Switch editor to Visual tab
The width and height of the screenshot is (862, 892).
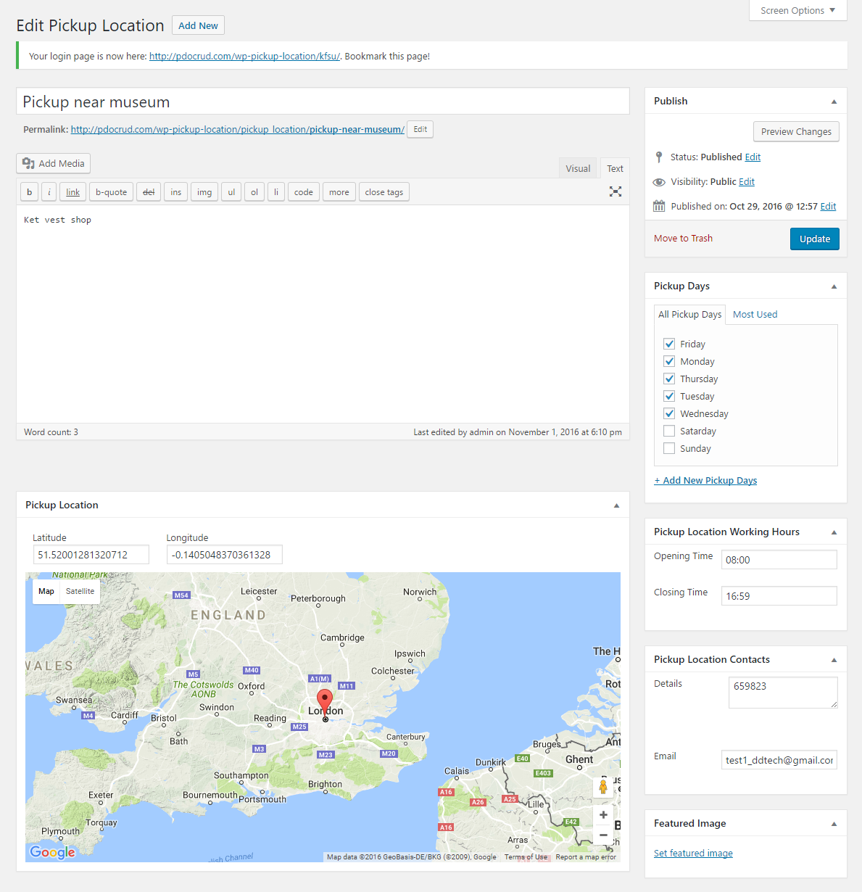[578, 168]
